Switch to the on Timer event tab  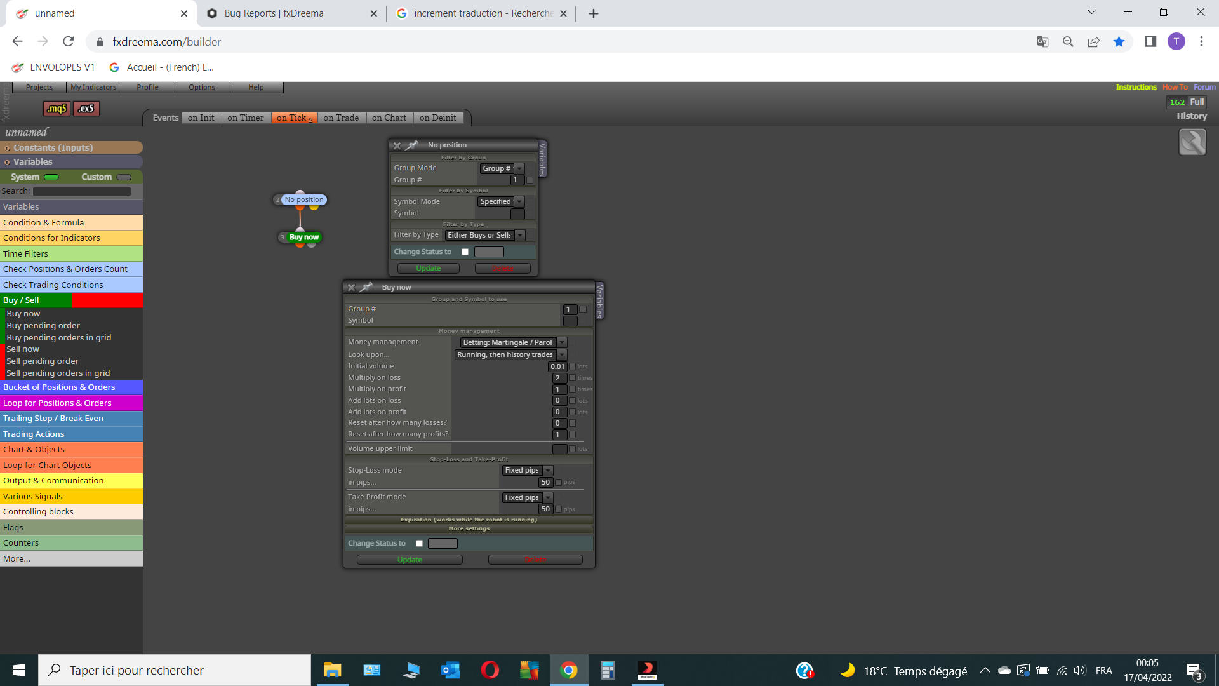click(246, 118)
